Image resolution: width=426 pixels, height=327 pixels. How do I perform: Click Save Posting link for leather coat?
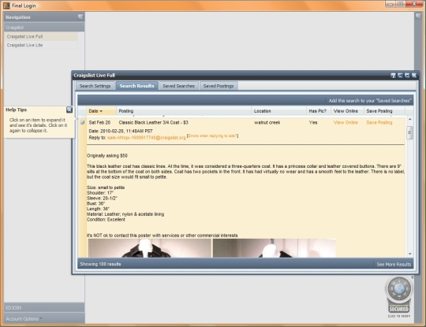pos(379,123)
